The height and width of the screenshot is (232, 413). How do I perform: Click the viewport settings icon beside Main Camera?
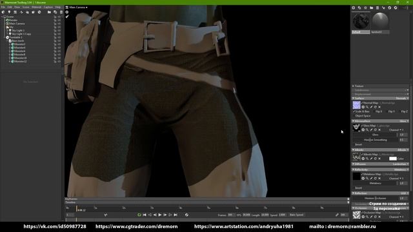point(67,7)
